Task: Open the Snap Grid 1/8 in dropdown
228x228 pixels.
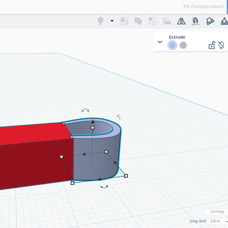Action: tap(218, 221)
